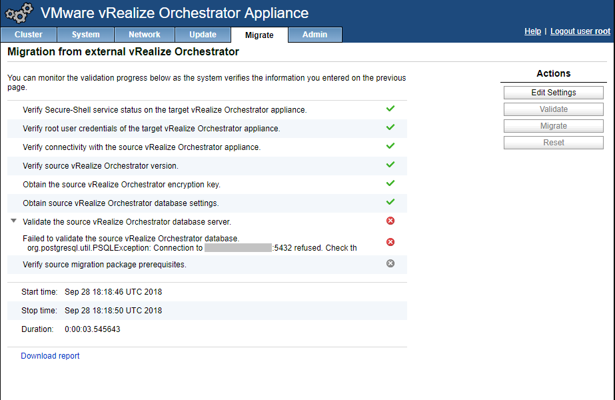Click green check for source Orchestrator version
The width and height of the screenshot is (615, 400).
(x=390, y=165)
